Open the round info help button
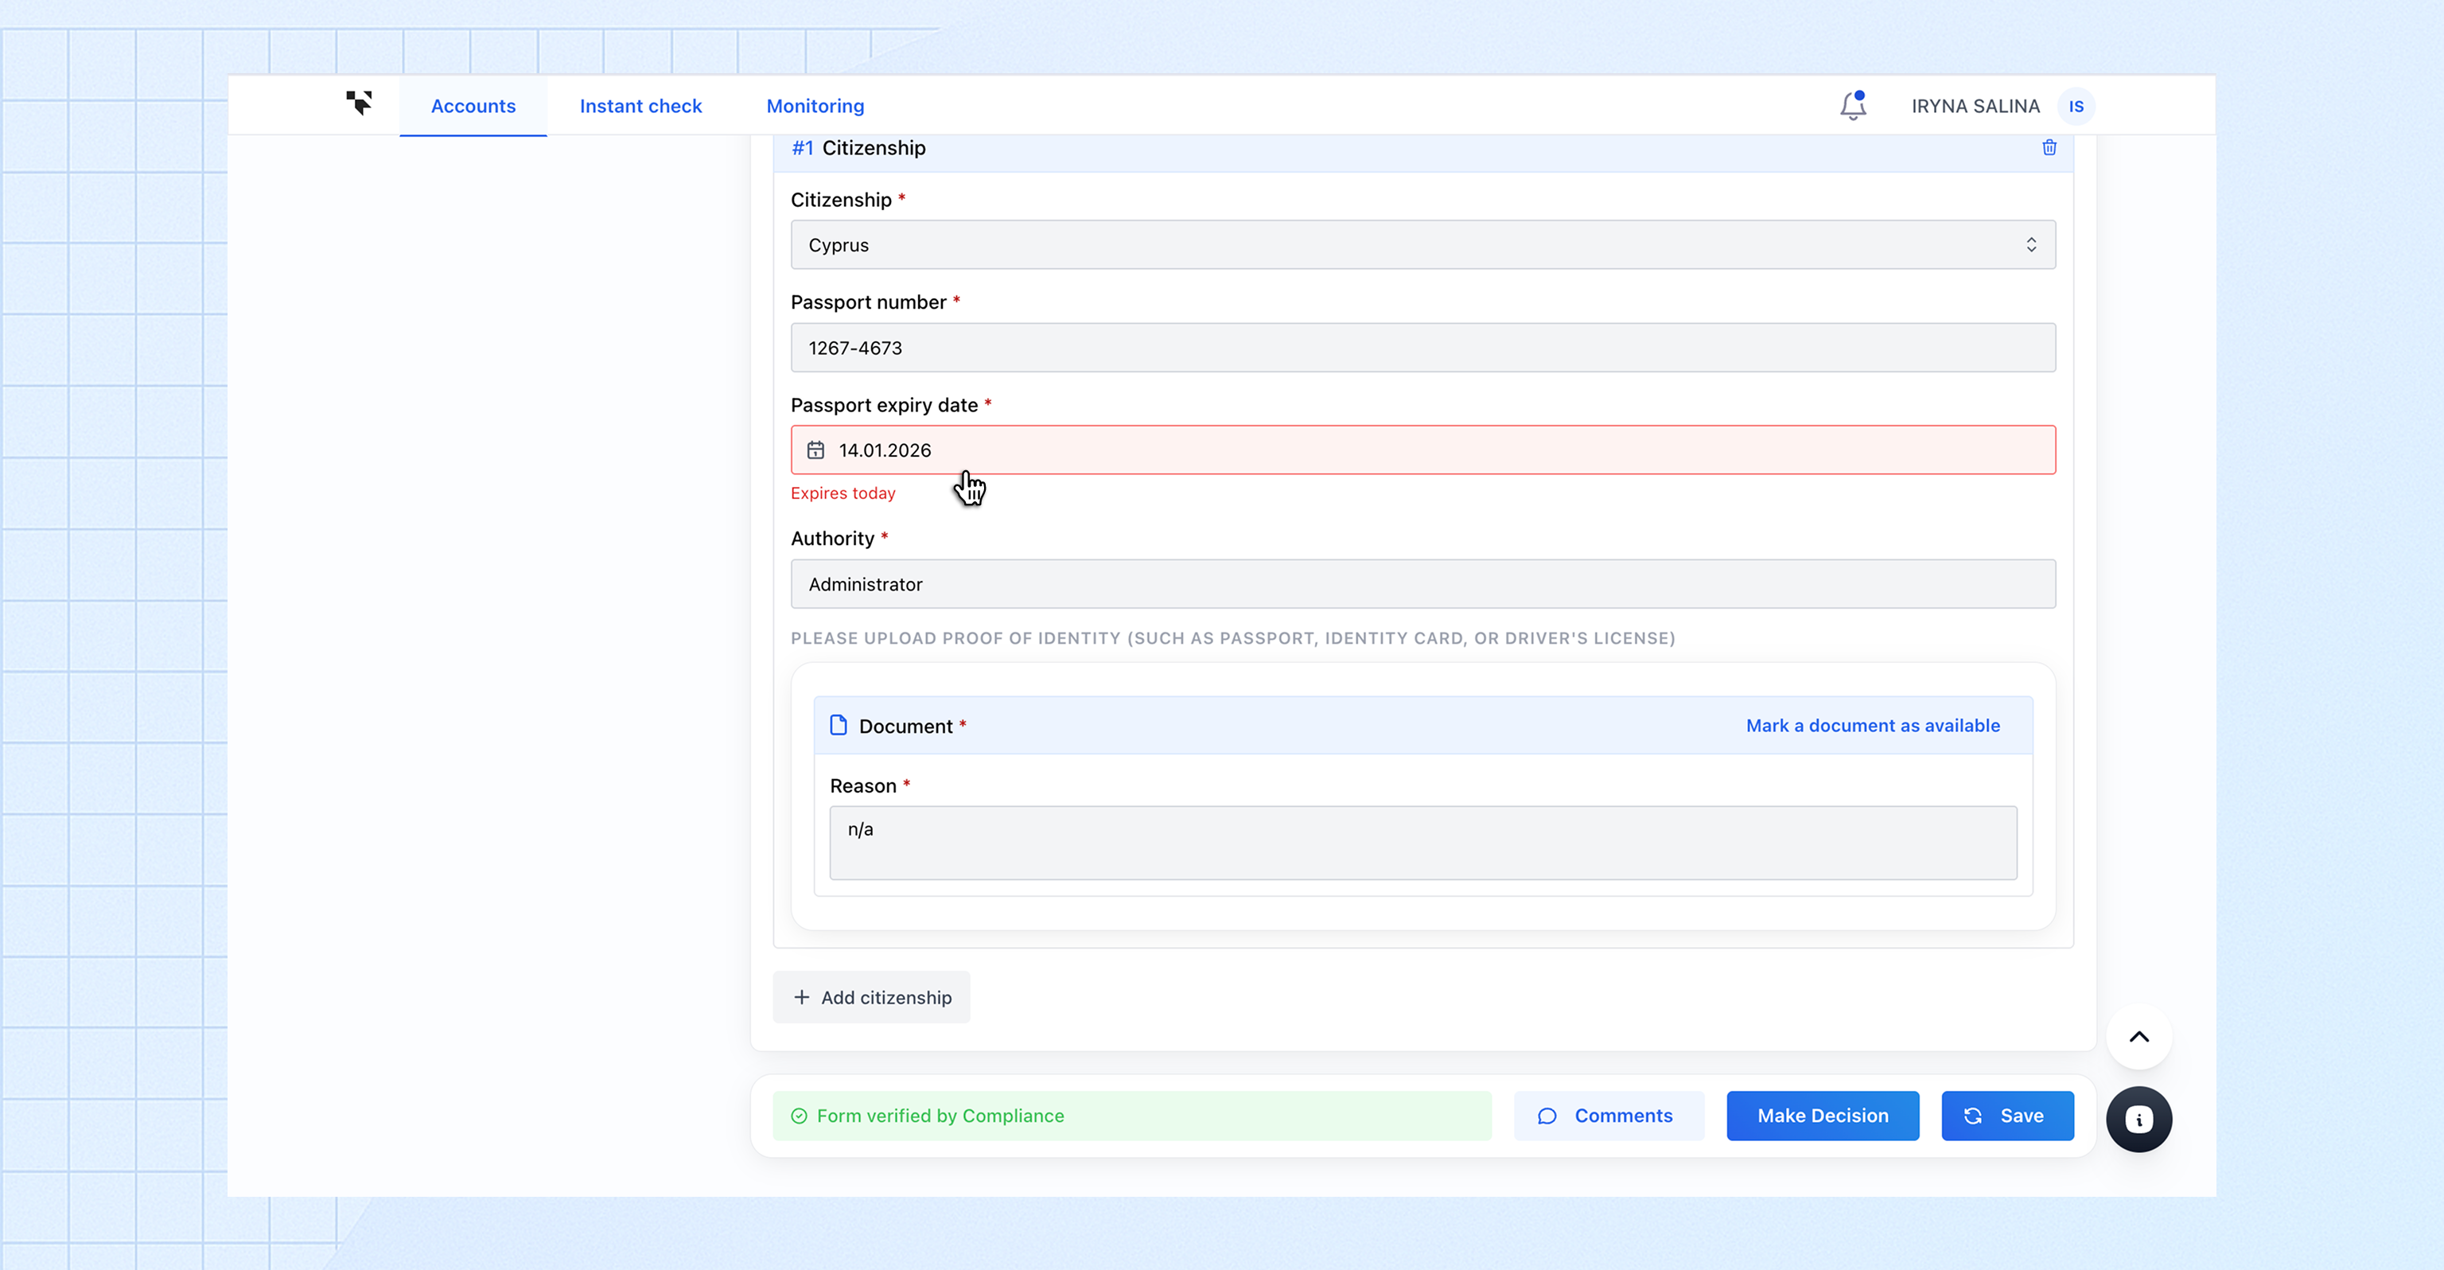Viewport: 2444px width, 1270px height. coord(2138,1119)
